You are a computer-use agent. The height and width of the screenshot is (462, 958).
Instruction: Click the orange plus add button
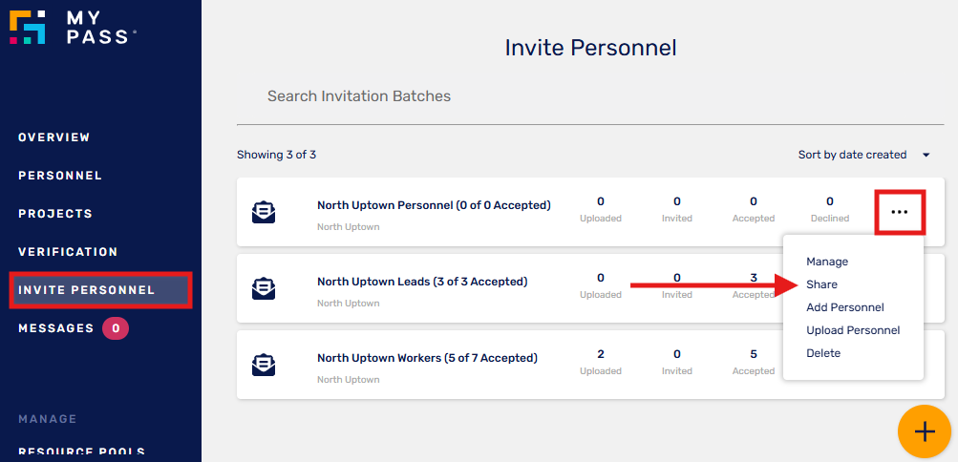(925, 431)
